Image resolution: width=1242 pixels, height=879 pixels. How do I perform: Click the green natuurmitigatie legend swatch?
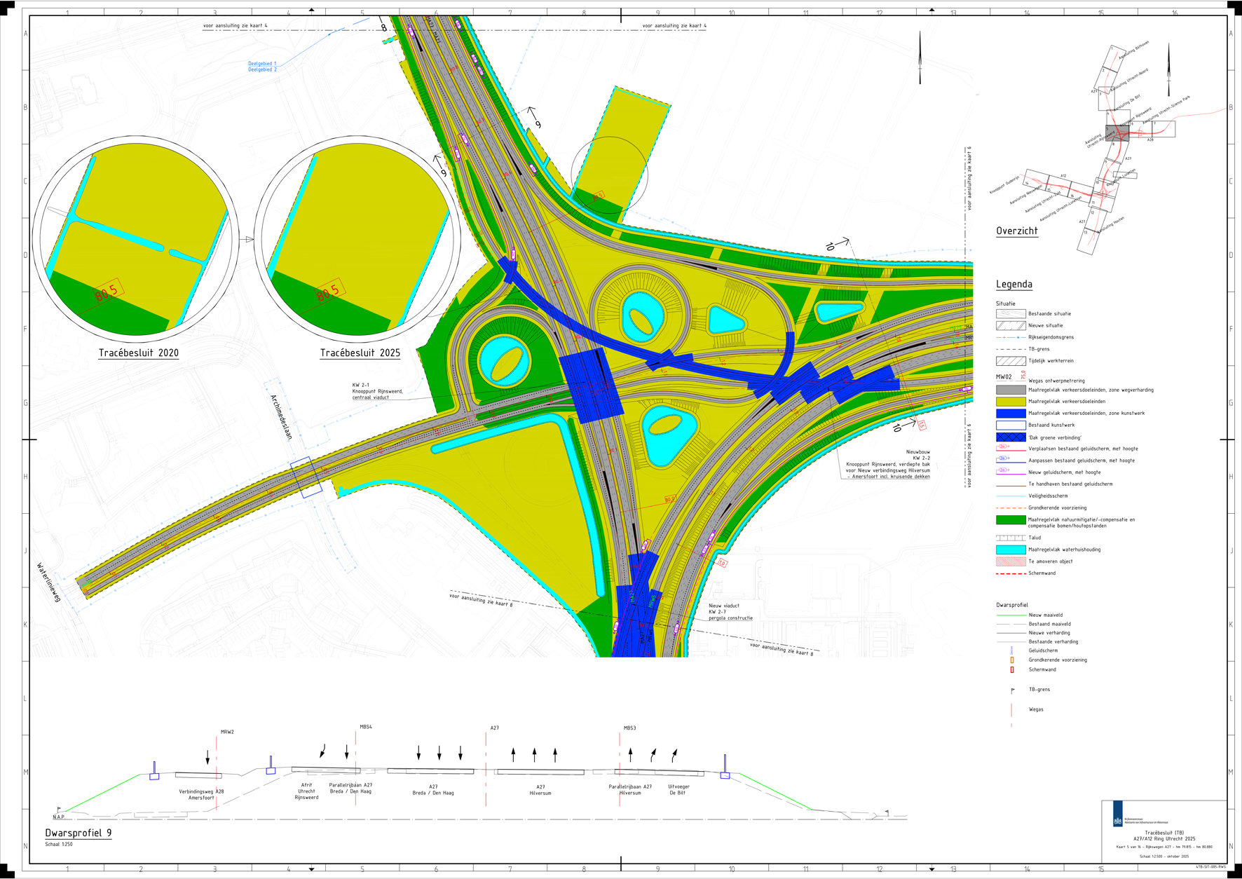click(x=1010, y=520)
